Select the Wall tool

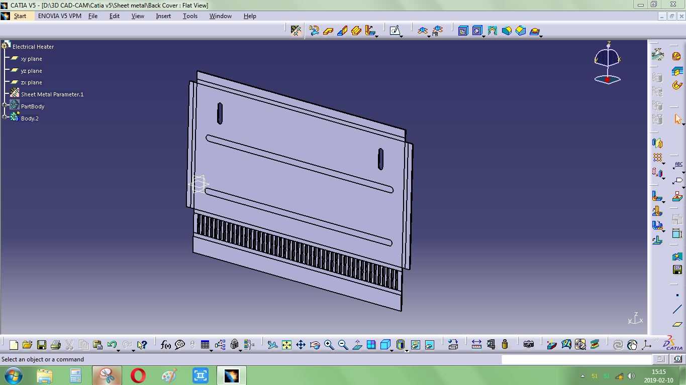[329, 31]
